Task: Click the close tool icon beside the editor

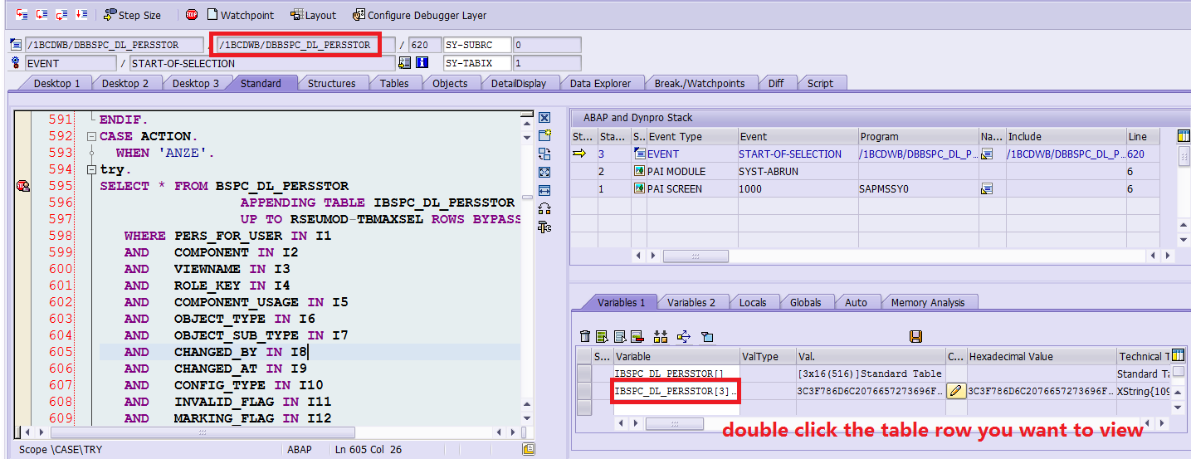Action: (x=544, y=118)
